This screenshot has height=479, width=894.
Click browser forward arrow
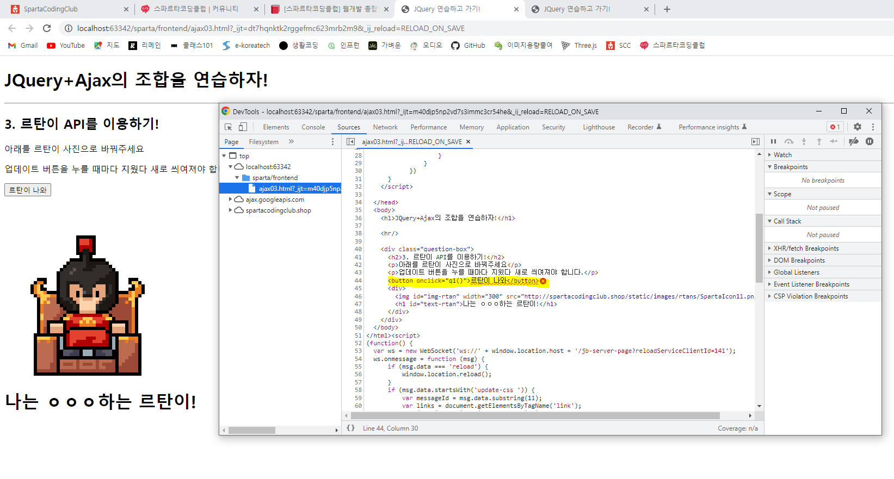click(29, 28)
